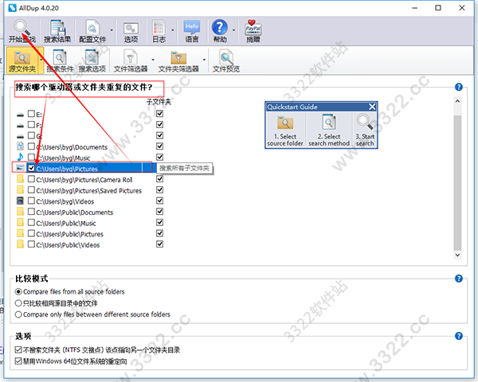Check C:\Users\byg\Music folder checkbox

click(31, 158)
